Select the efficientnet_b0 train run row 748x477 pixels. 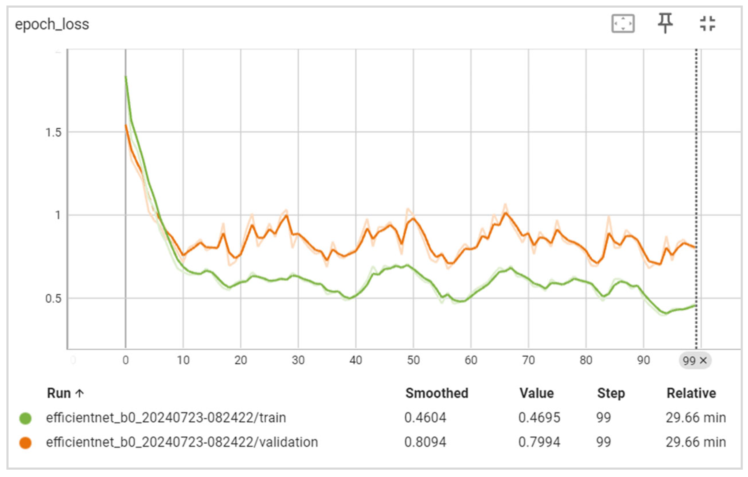click(x=166, y=418)
